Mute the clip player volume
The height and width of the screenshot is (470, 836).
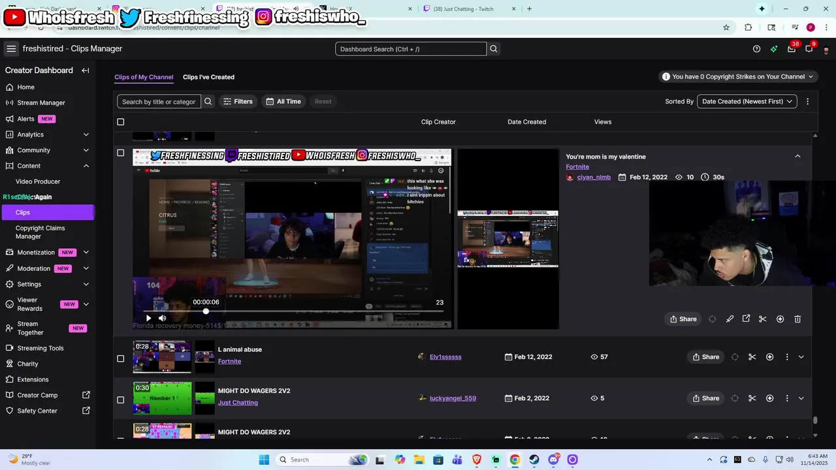[162, 319]
